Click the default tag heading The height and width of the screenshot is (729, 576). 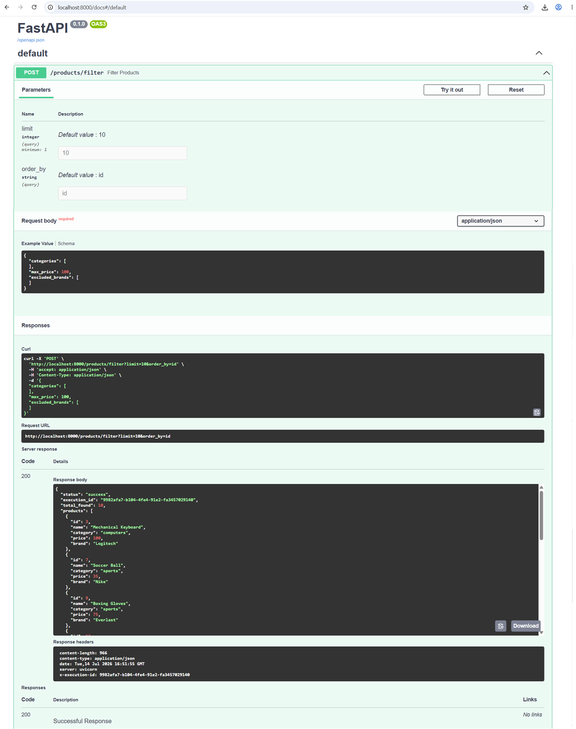(x=33, y=53)
